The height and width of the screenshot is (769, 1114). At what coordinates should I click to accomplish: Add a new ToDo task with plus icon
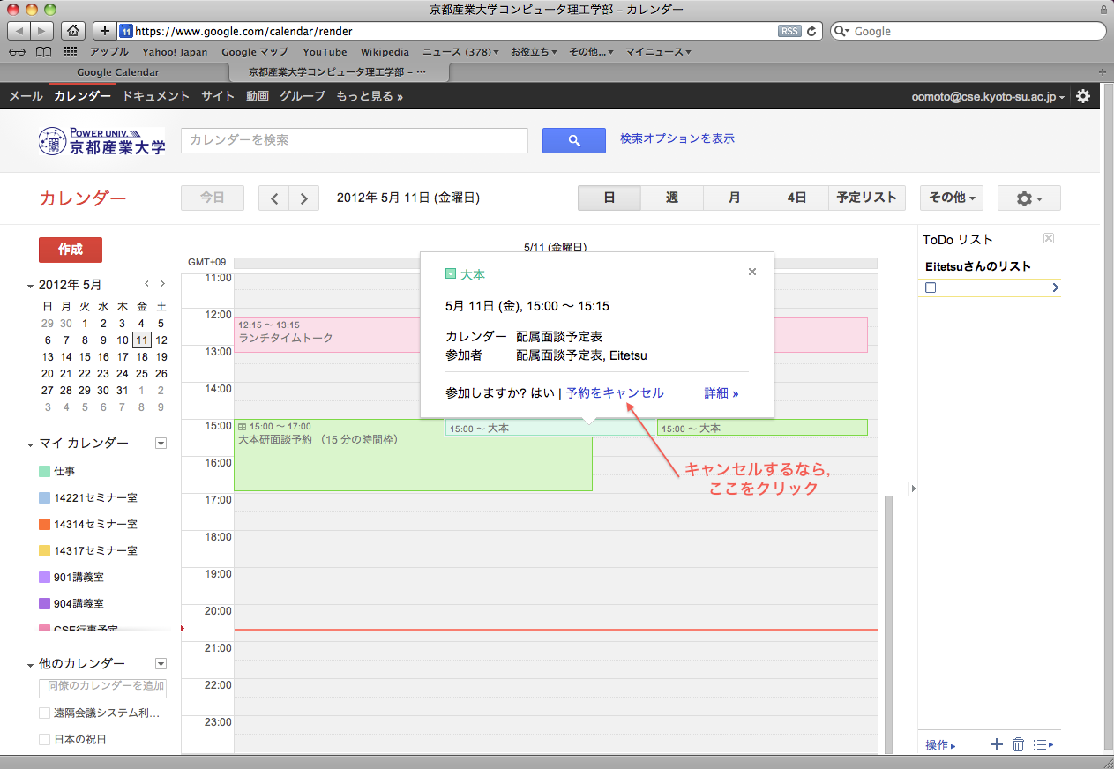point(997,744)
